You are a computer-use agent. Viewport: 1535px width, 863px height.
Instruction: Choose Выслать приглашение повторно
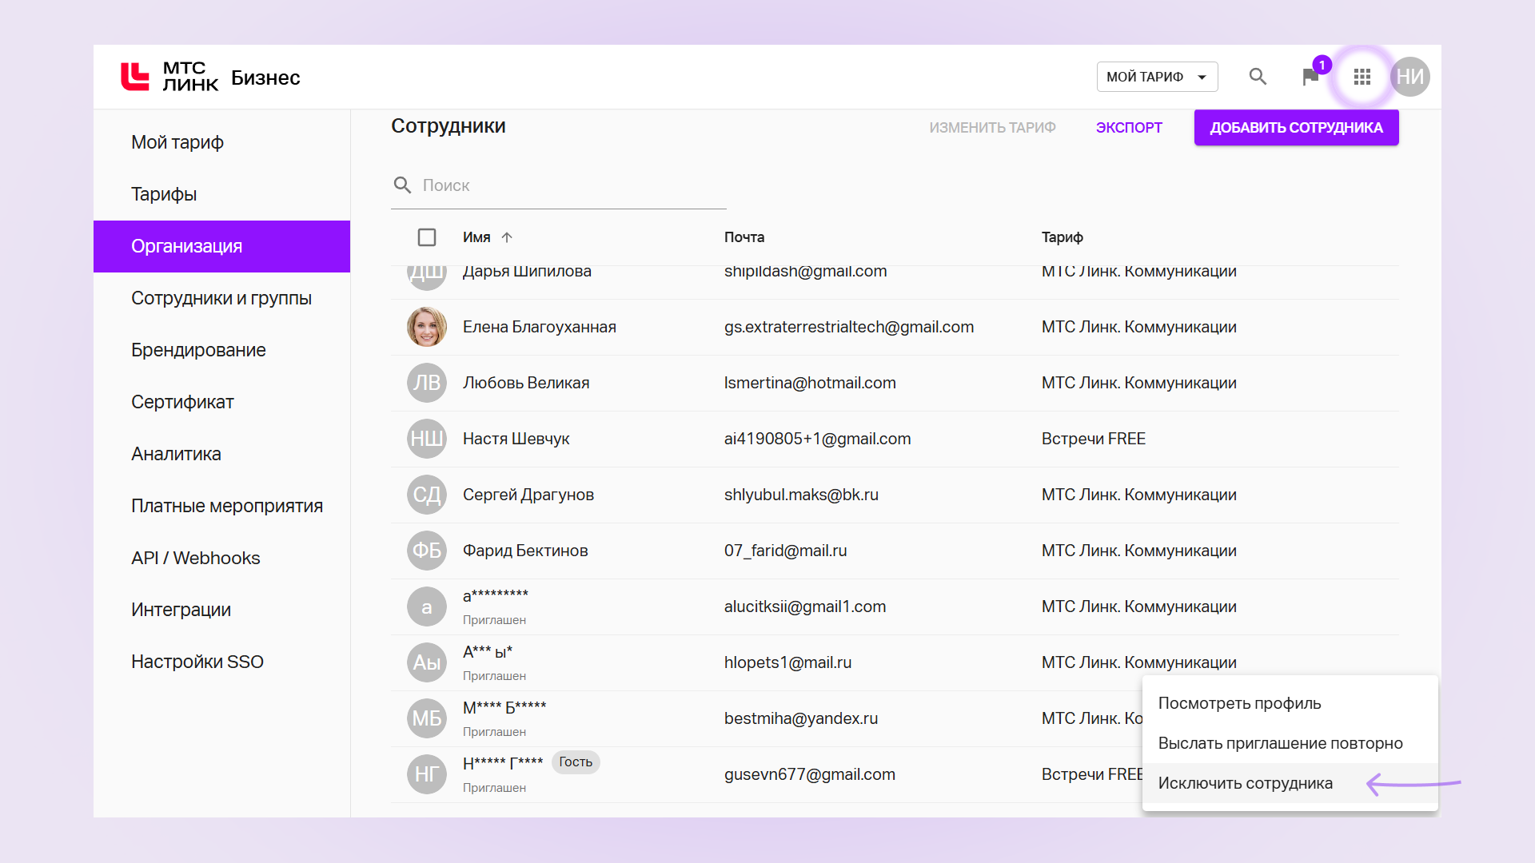click(x=1290, y=743)
